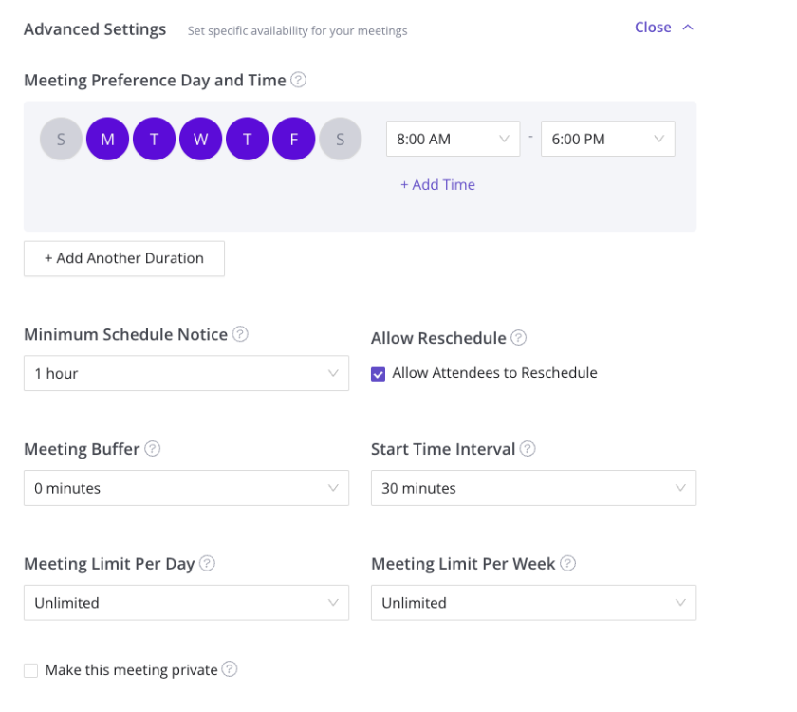Image resolution: width=797 pixels, height=712 pixels.
Task: Uncheck Allow Attendees to Reschedule
Action: coord(379,374)
